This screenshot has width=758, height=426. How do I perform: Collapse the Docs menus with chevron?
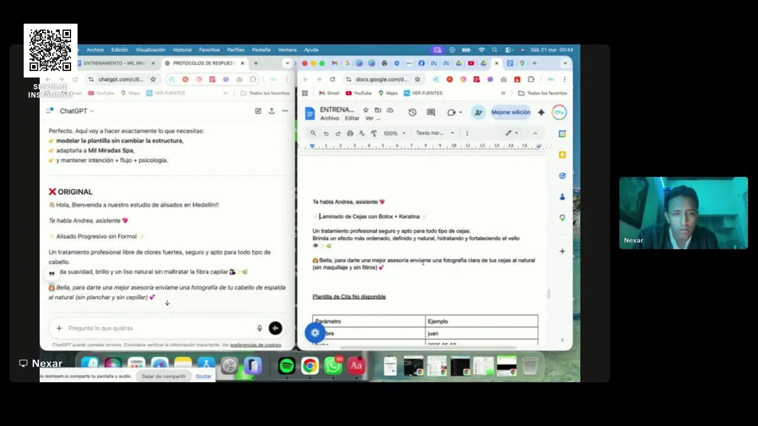click(535, 133)
